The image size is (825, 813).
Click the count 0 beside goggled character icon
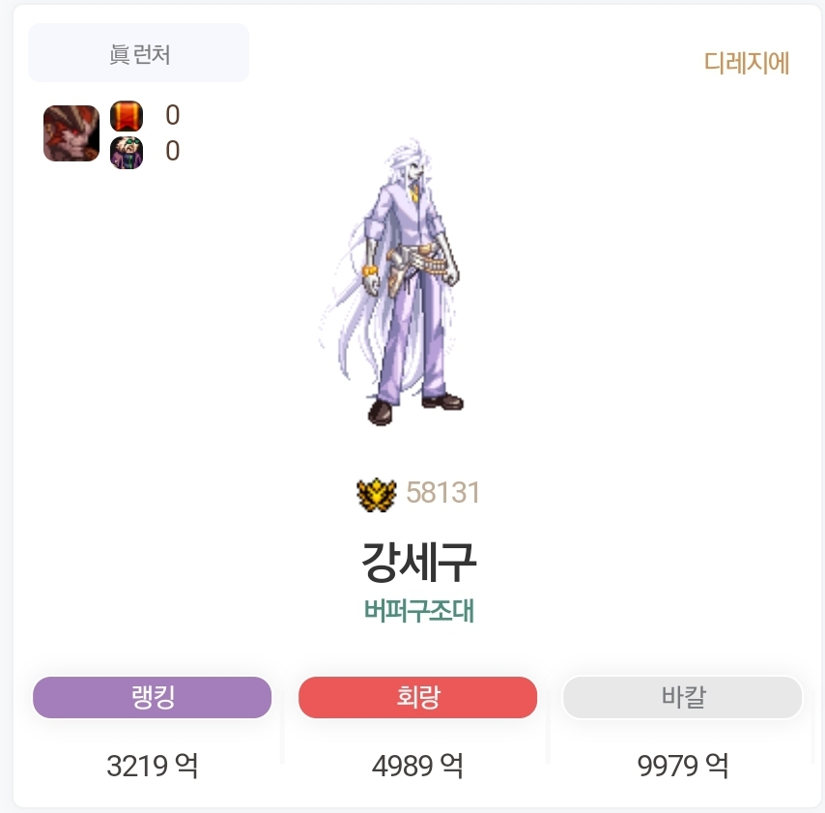pos(173,151)
